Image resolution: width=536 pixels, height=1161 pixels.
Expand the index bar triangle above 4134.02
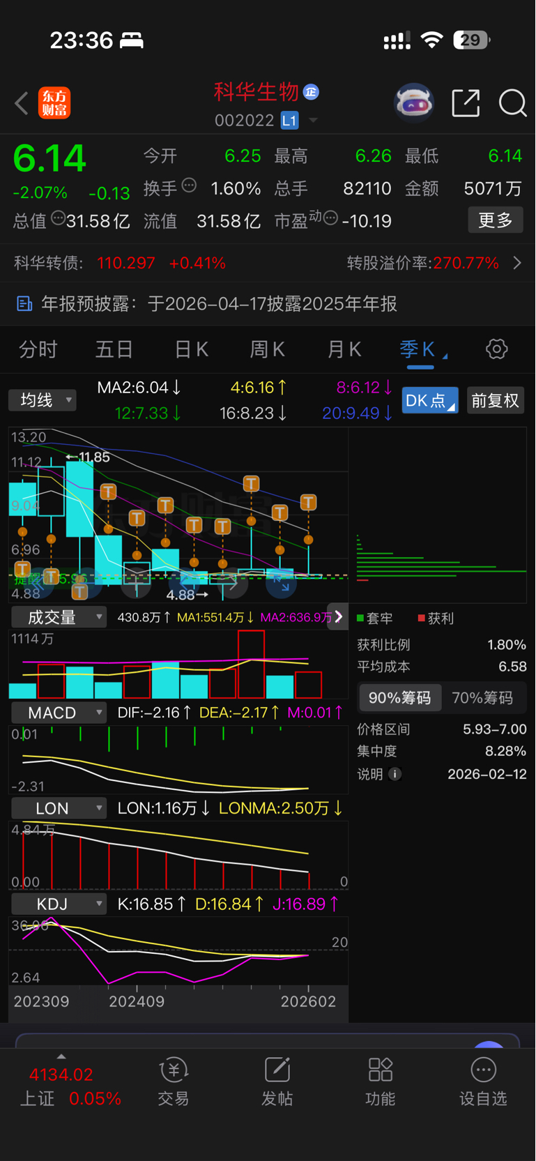tap(61, 1056)
